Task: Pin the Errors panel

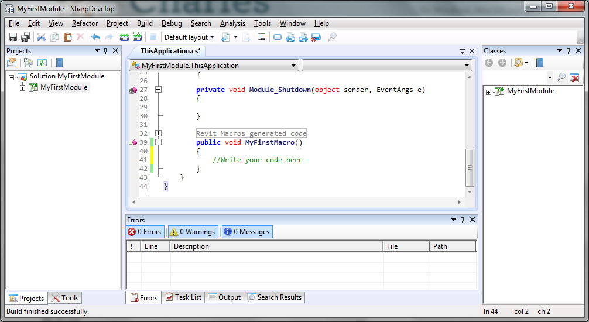Action: [x=463, y=220]
